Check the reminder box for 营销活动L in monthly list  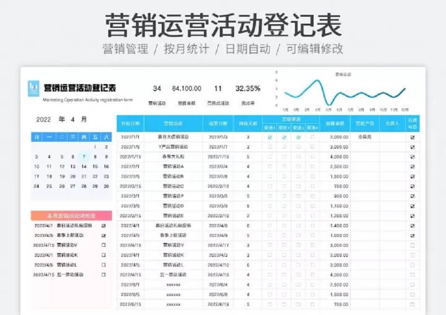(x=104, y=265)
